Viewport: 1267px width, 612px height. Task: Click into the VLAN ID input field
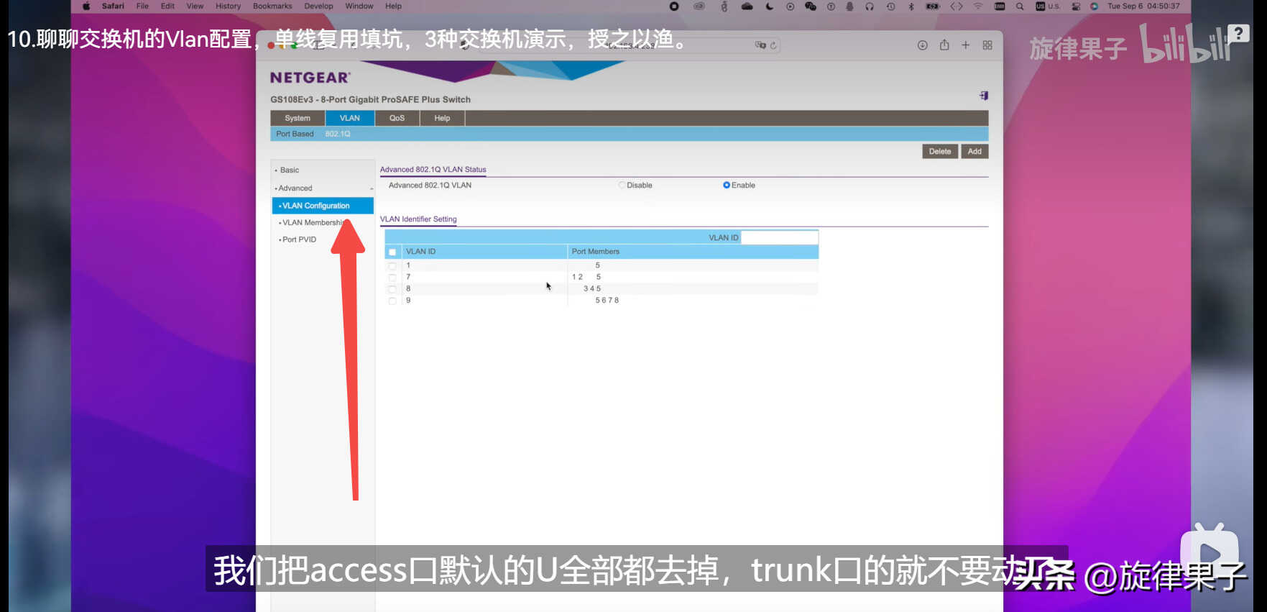click(779, 238)
